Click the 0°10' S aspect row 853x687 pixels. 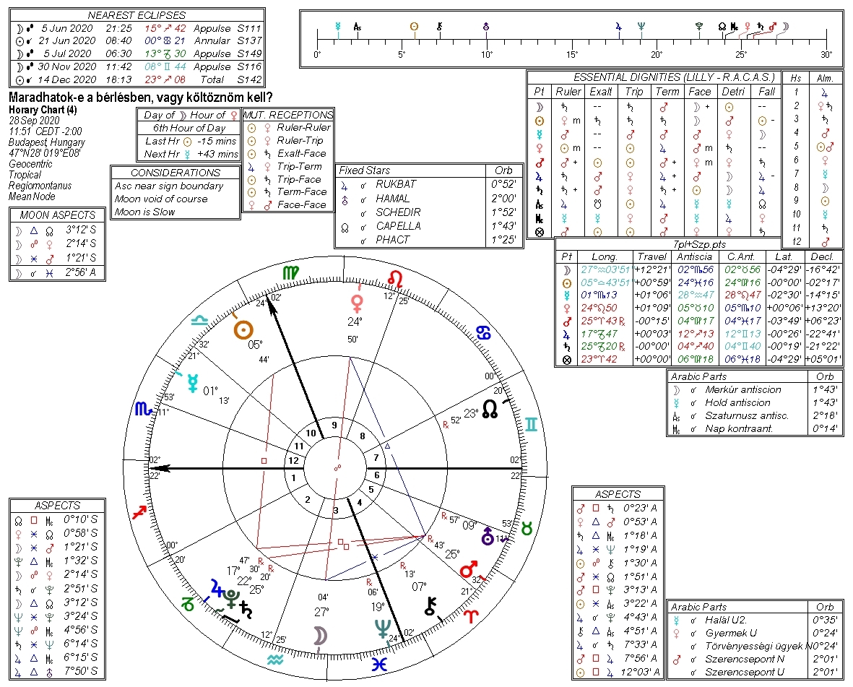pos(57,520)
